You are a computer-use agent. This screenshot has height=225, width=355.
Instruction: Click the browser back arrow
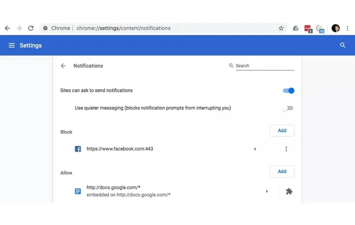click(7, 28)
